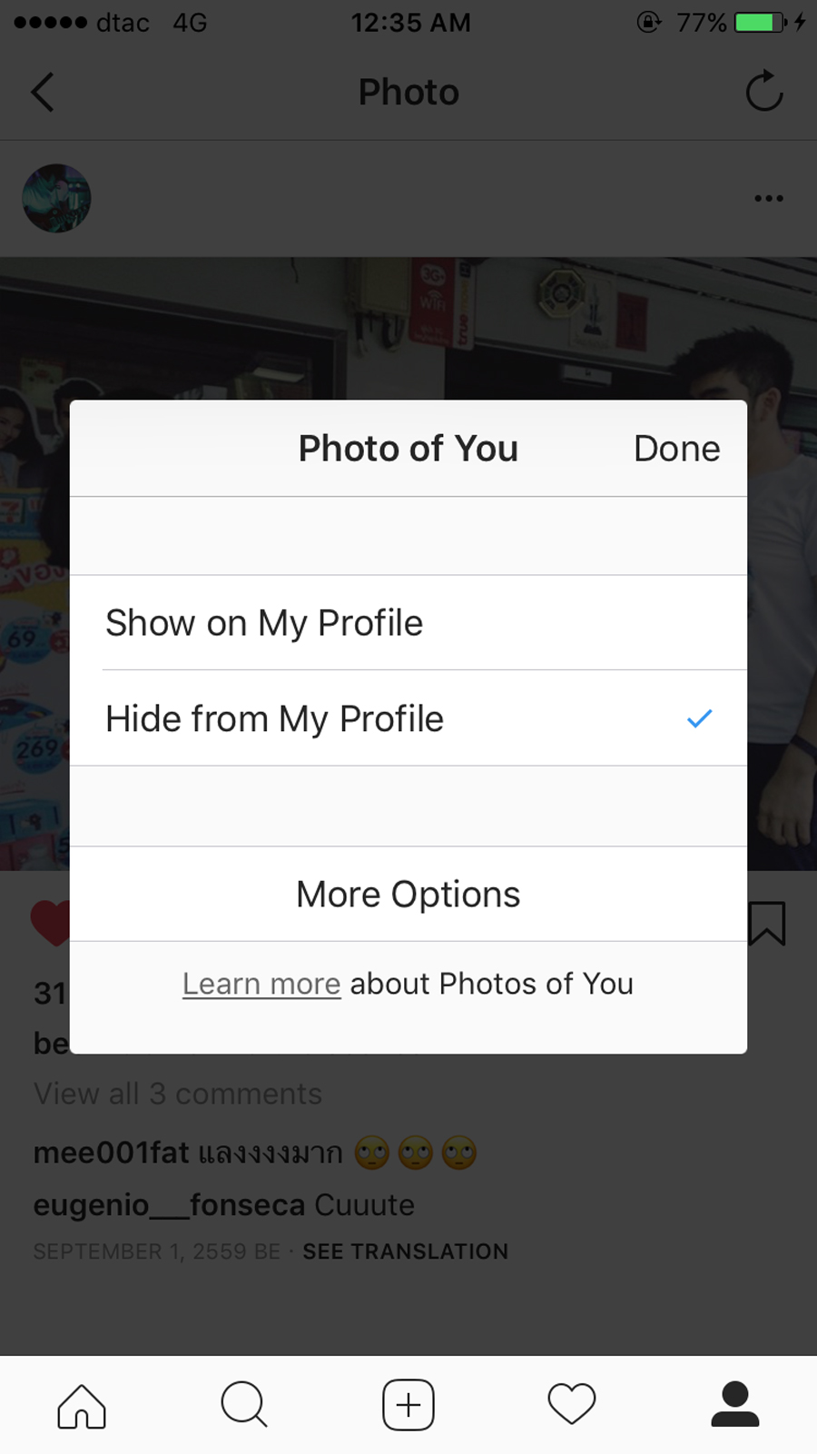Tap the poster's profile avatar
The width and height of the screenshot is (817, 1454).
click(x=56, y=198)
